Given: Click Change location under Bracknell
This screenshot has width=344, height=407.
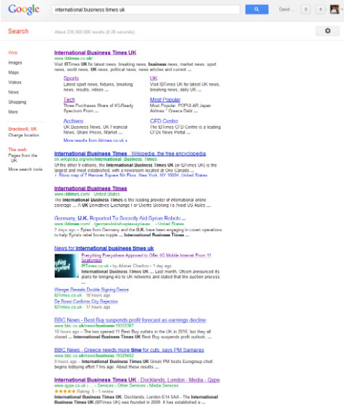Looking at the screenshot, I should point(24,135).
